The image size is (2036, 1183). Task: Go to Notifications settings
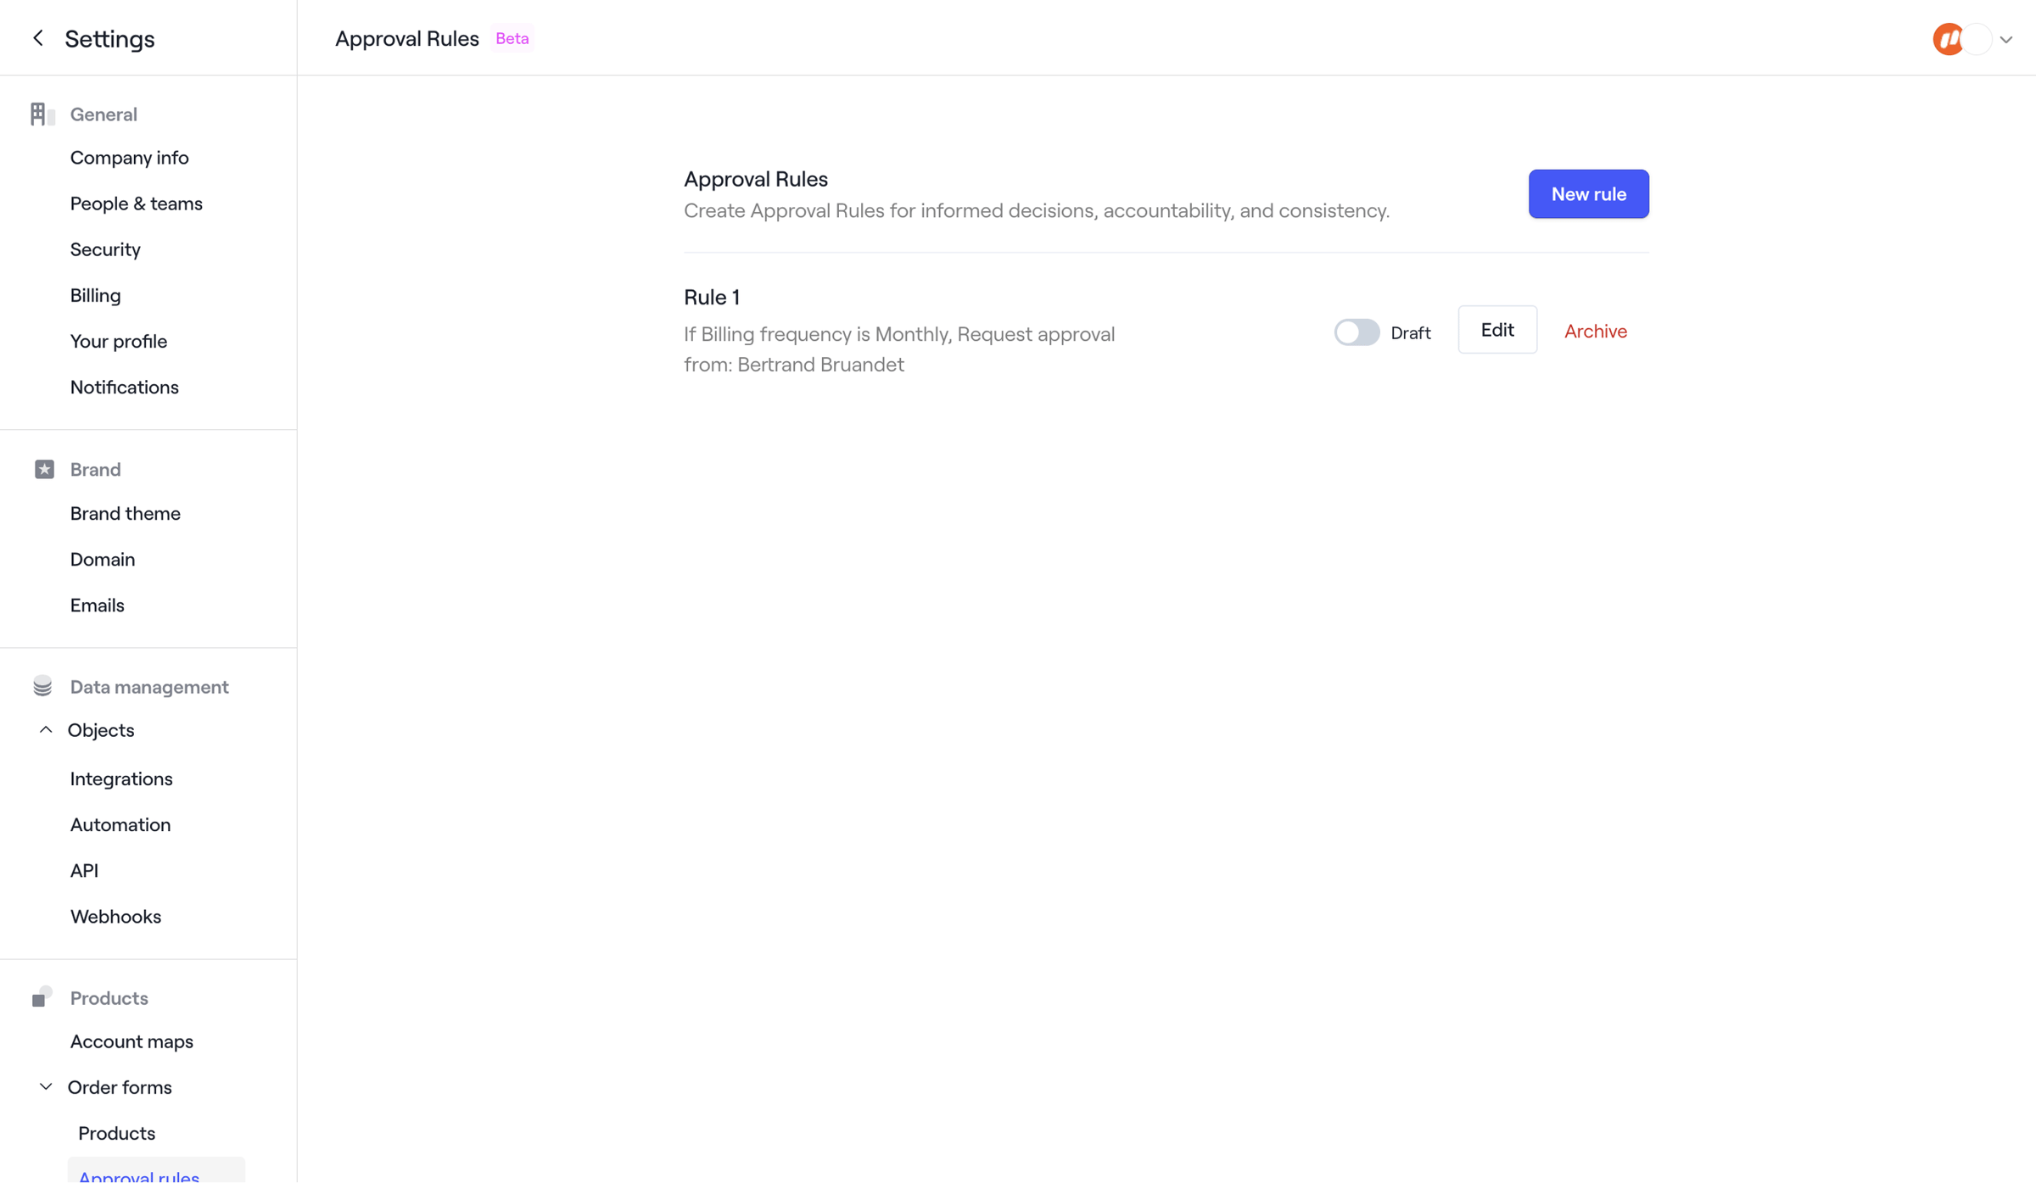tap(124, 387)
